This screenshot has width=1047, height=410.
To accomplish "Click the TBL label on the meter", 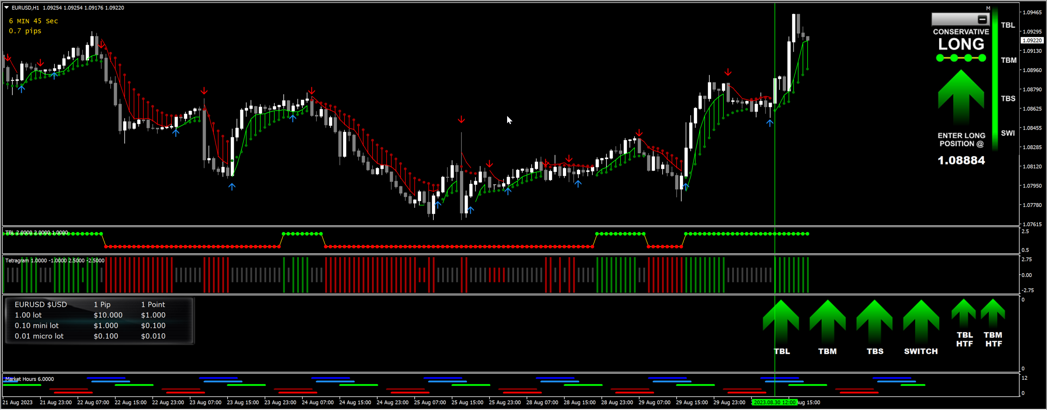I will pyautogui.click(x=1008, y=25).
